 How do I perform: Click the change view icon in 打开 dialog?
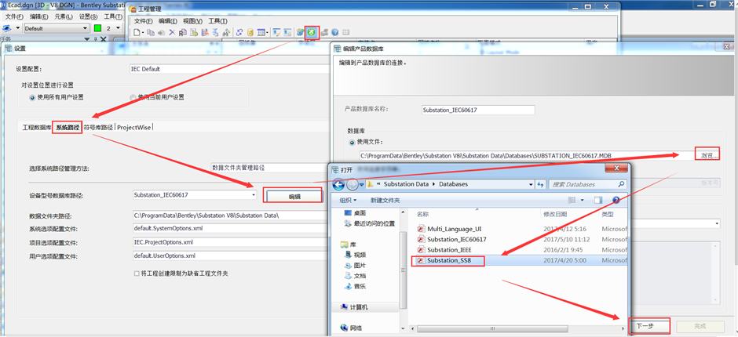point(572,200)
